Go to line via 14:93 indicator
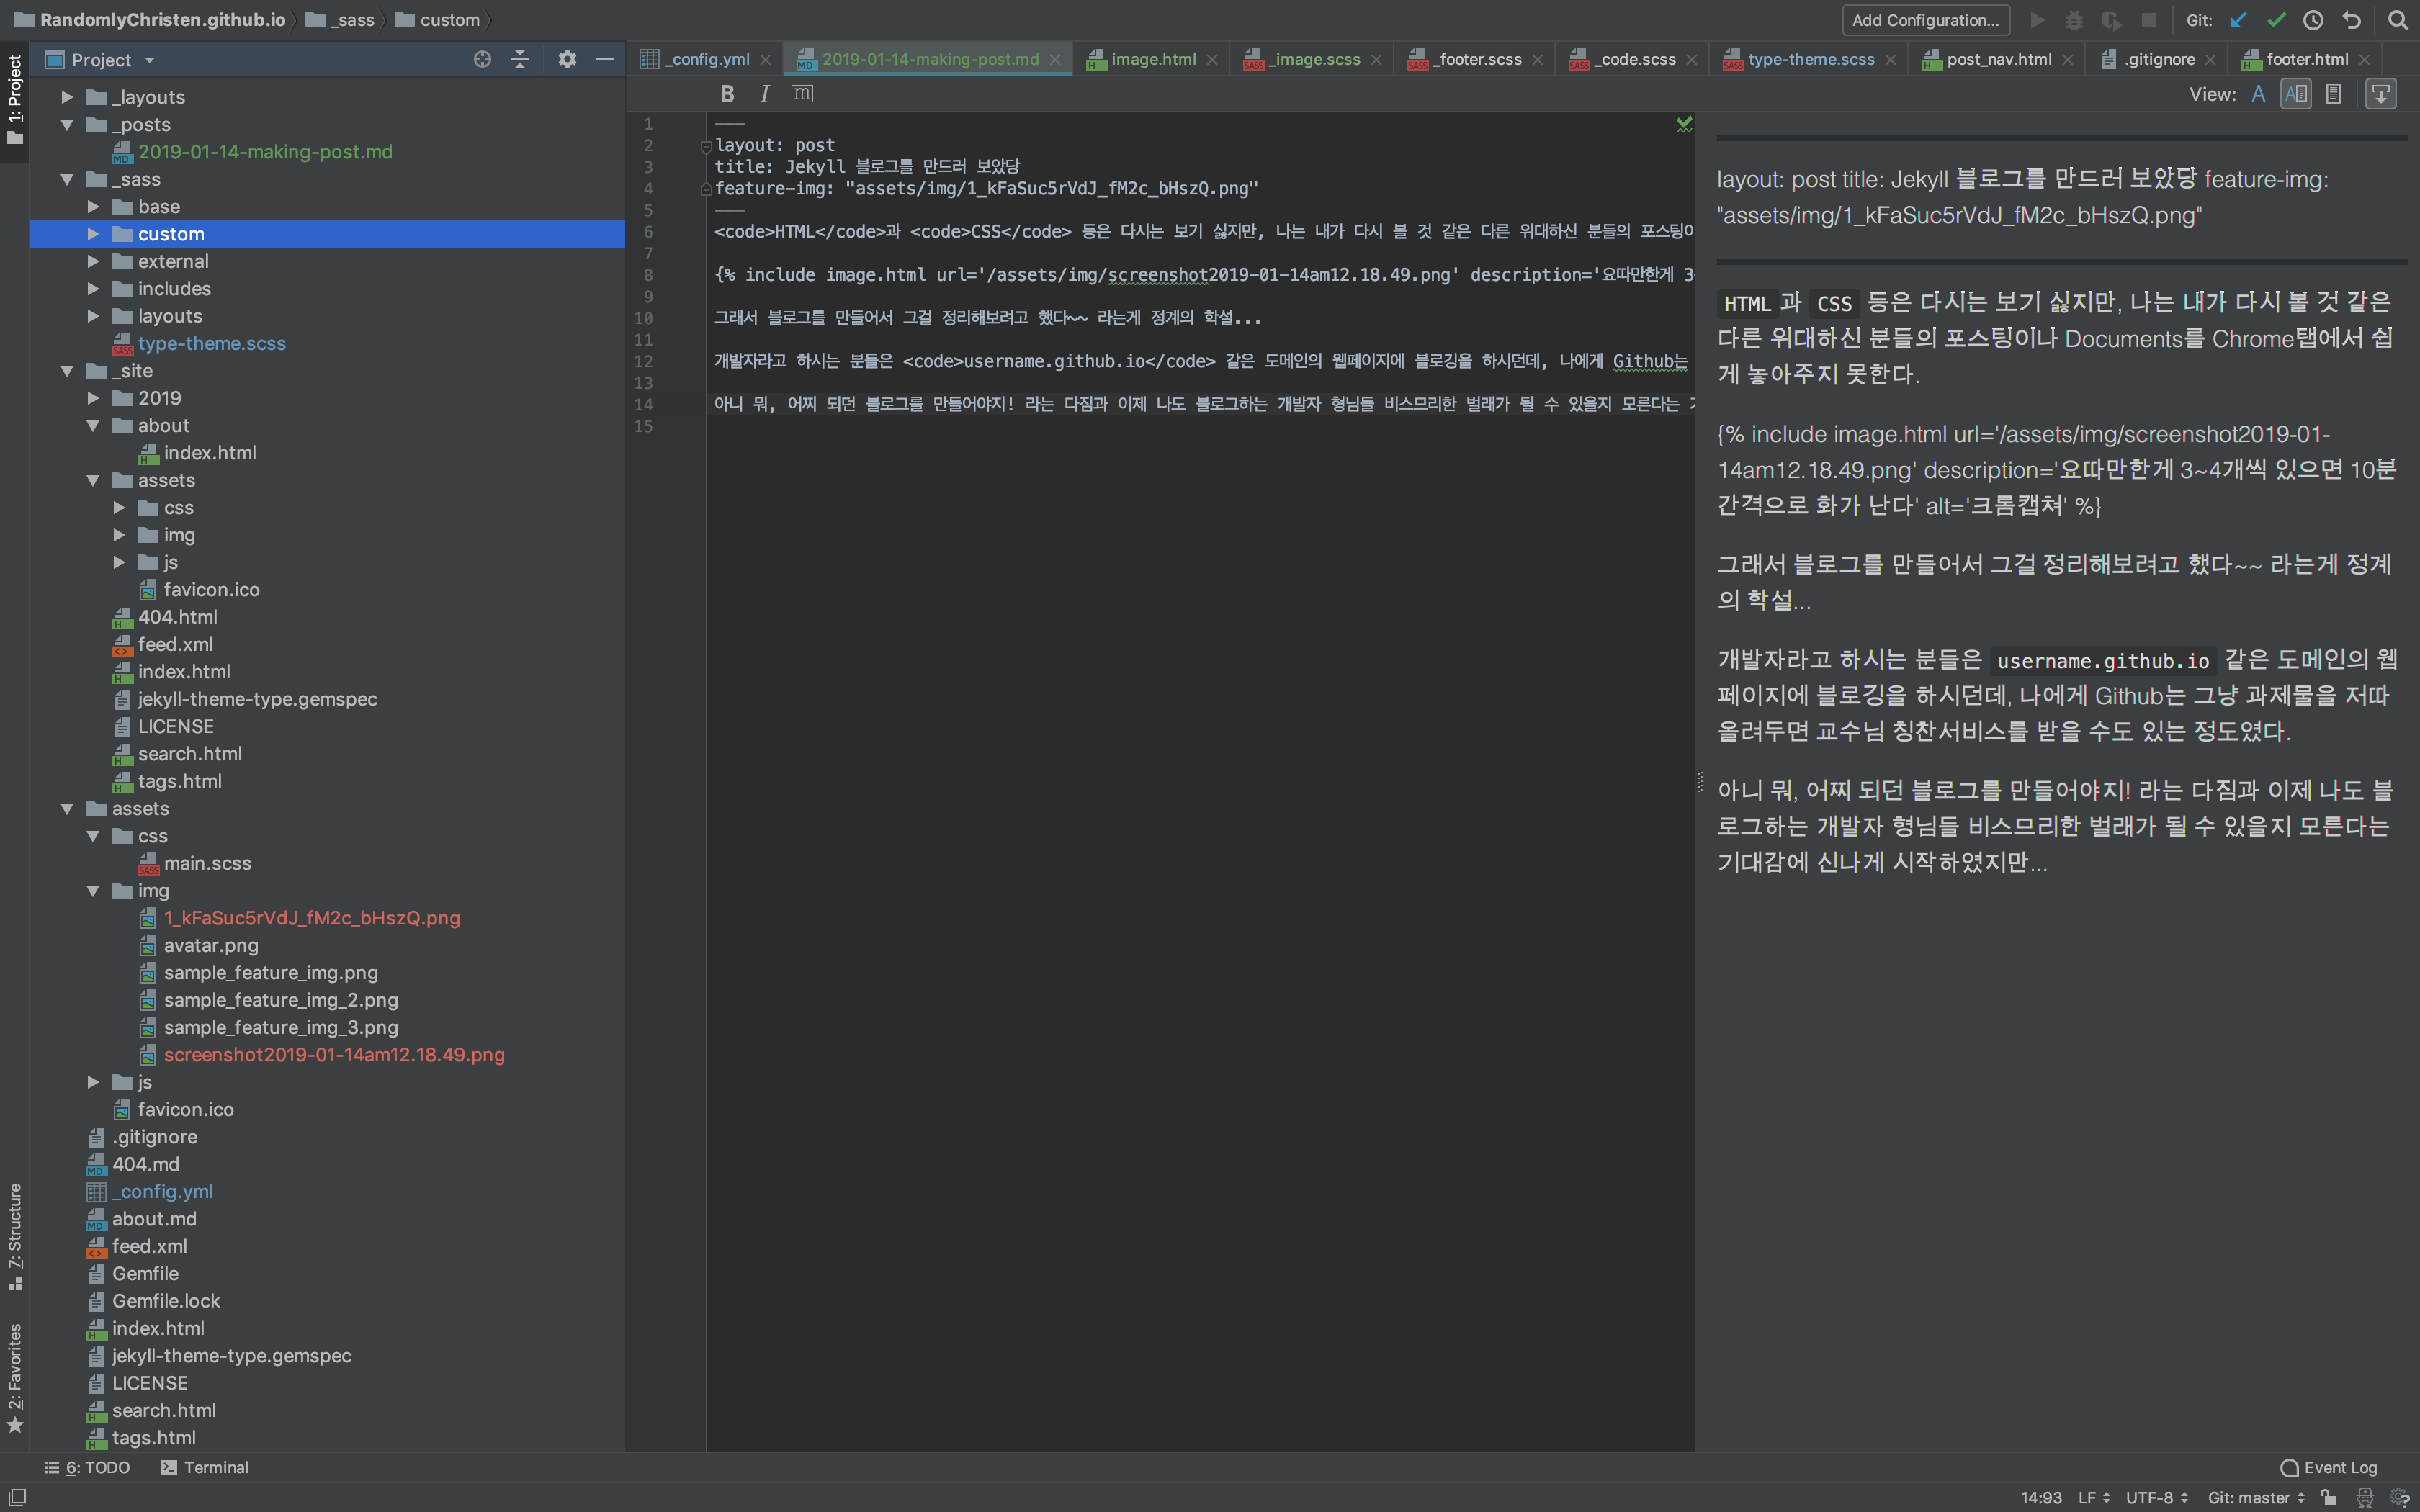Image resolution: width=2420 pixels, height=1512 pixels. [2041, 1497]
